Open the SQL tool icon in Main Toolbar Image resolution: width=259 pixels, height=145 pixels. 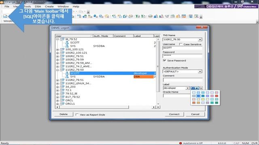(5, 16)
